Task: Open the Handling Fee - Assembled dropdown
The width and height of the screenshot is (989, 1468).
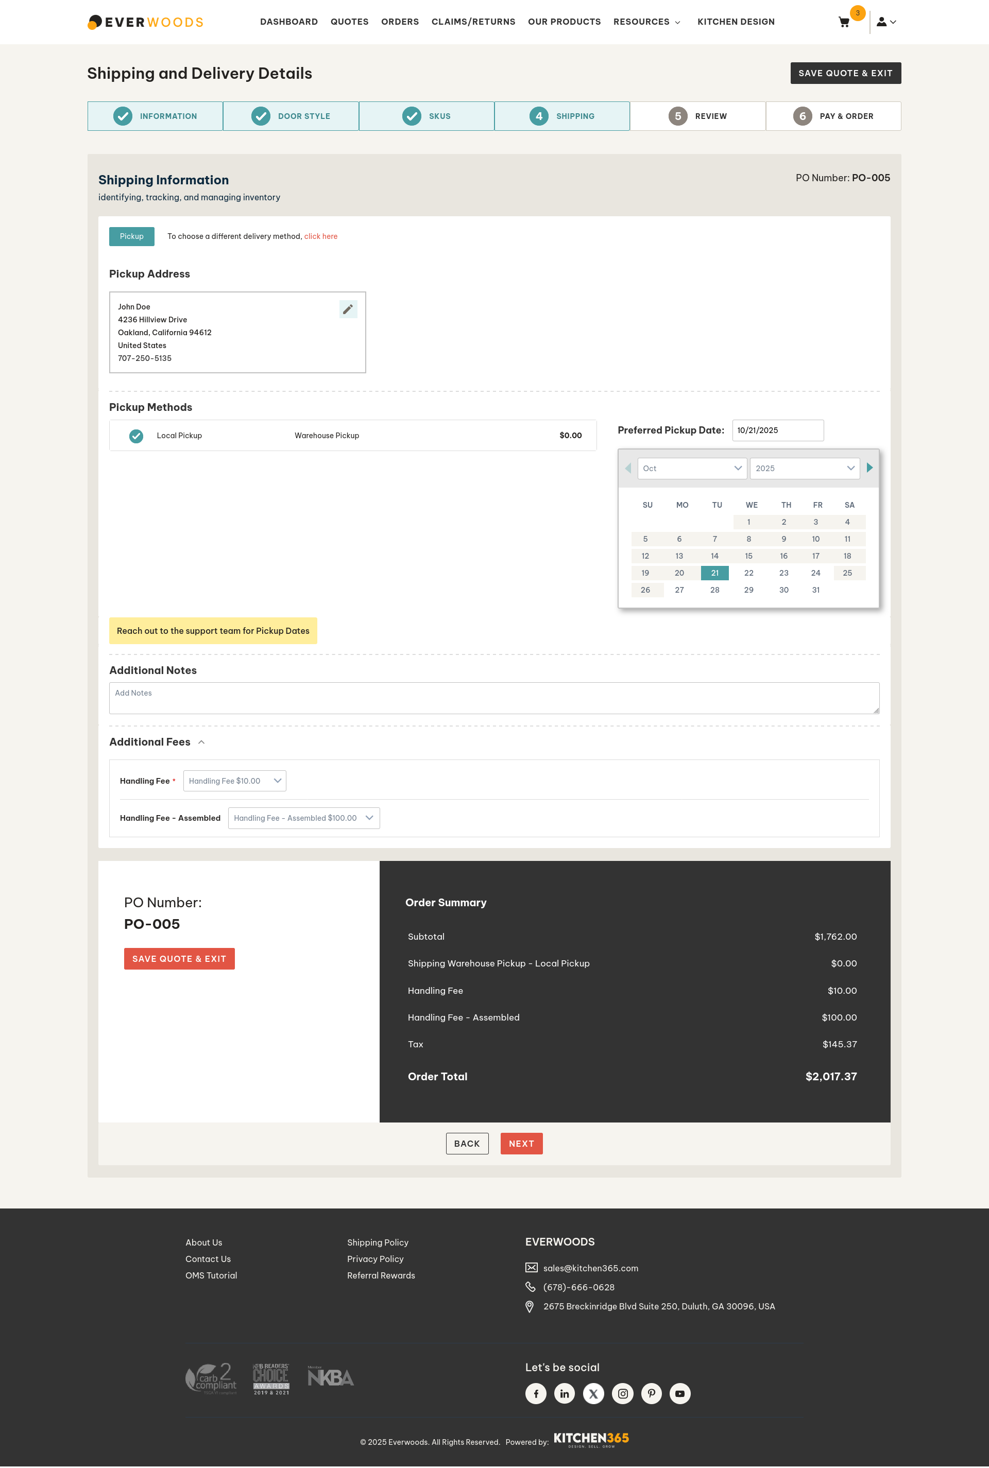Action: [303, 818]
